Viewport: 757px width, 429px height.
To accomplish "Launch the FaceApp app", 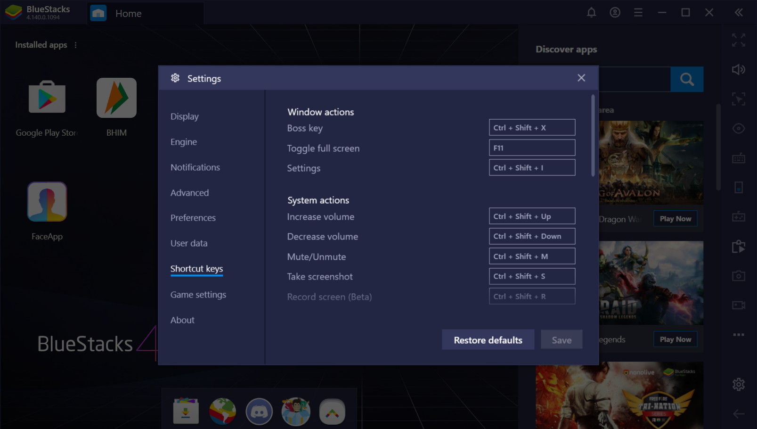I will 47,202.
